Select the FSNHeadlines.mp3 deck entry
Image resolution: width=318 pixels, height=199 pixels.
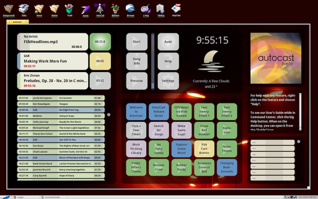[52, 42]
